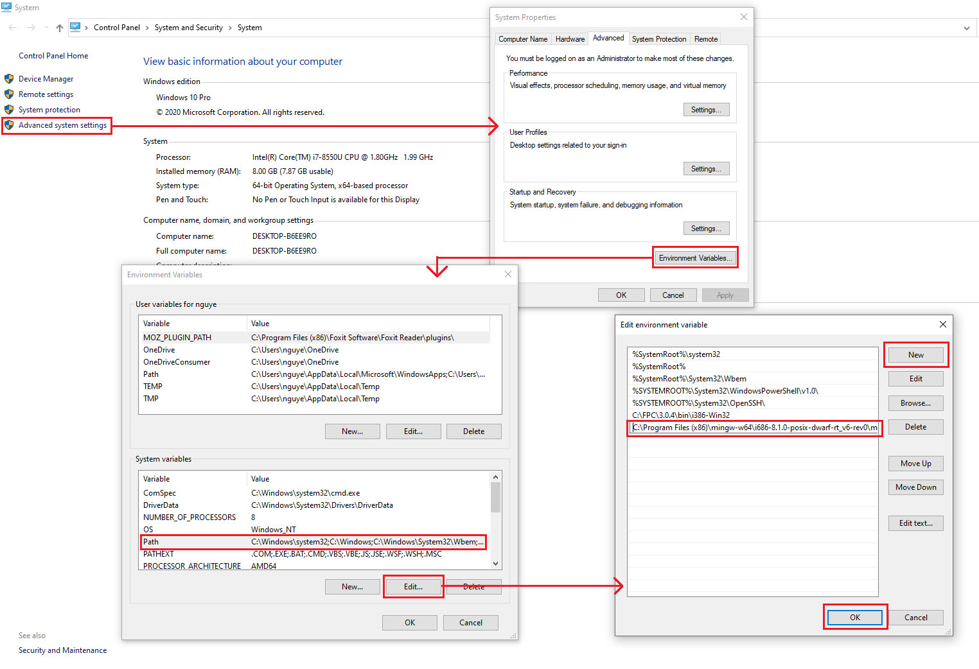Open the System Protection tab
This screenshot has height=669, width=979.
[x=658, y=39]
